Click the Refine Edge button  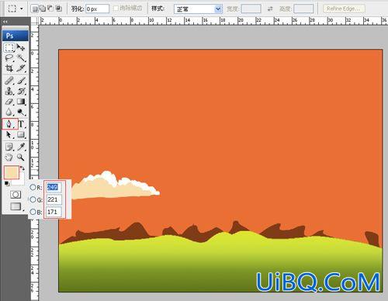coord(344,9)
